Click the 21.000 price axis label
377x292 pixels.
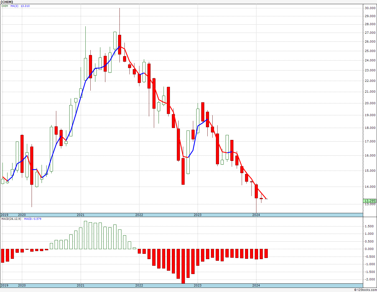pos(370,92)
